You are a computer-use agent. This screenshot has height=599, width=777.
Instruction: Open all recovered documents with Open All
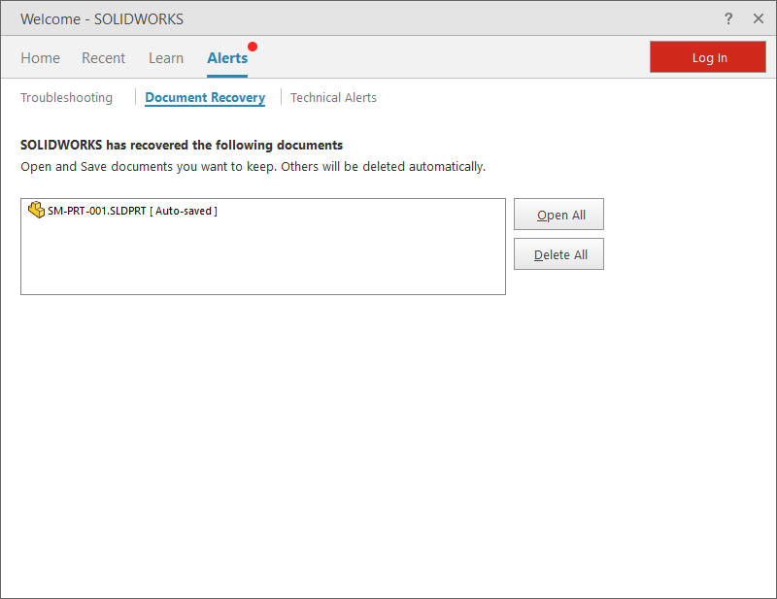(558, 214)
